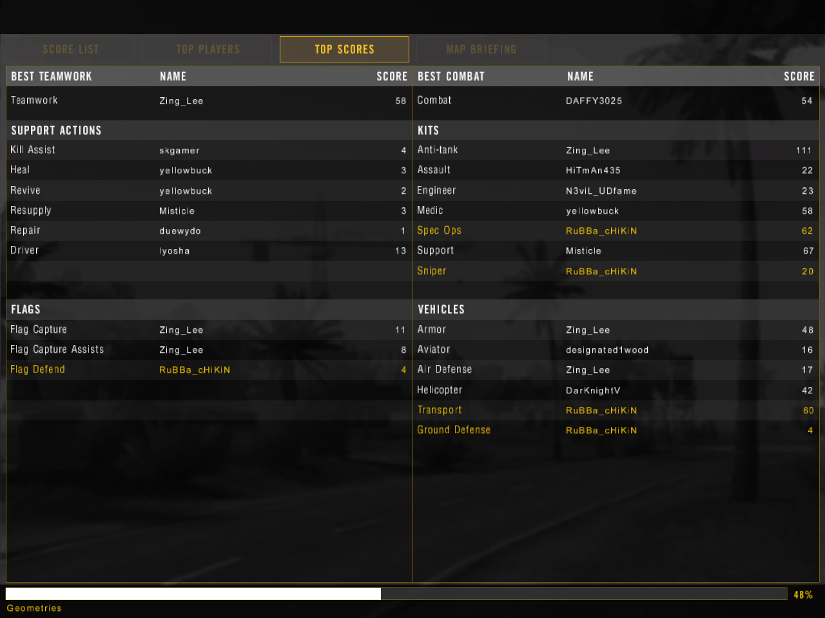Switch to the Score List tab
The width and height of the screenshot is (825, 618).
(x=71, y=50)
